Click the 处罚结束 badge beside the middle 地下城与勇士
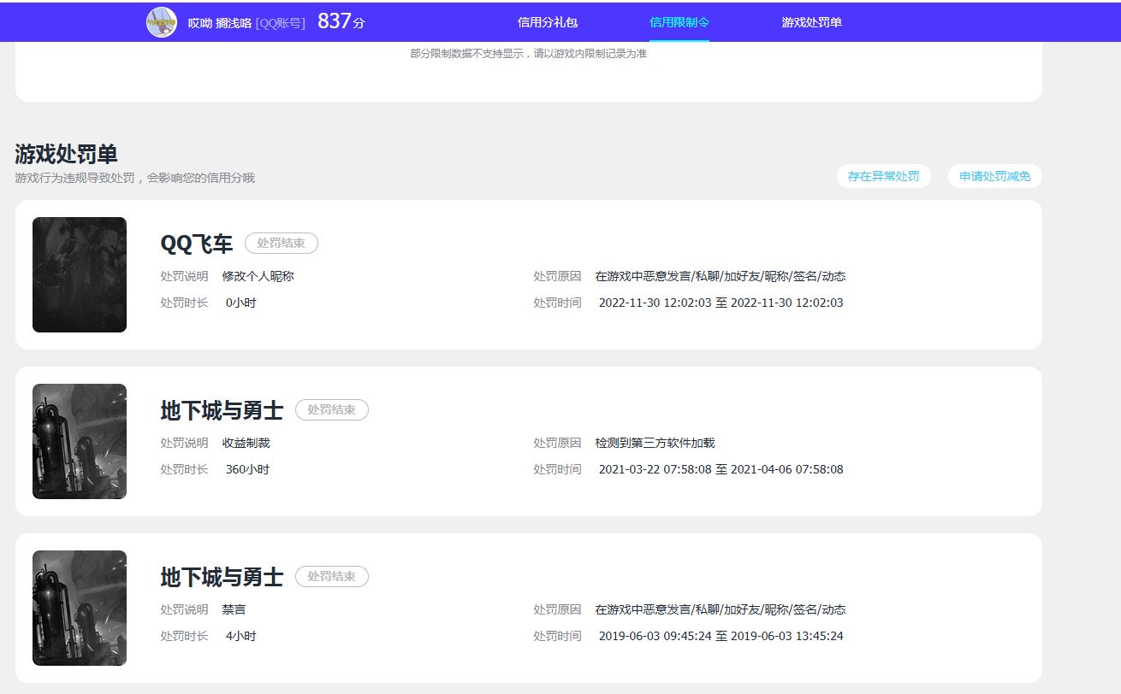Image resolution: width=1121 pixels, height=694 pixels. coord(332,409)
